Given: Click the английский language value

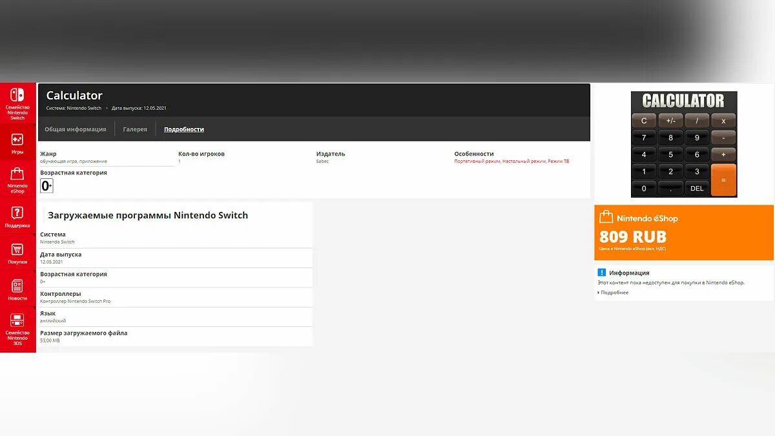Looking at the screenshot, I should [53, 321].
